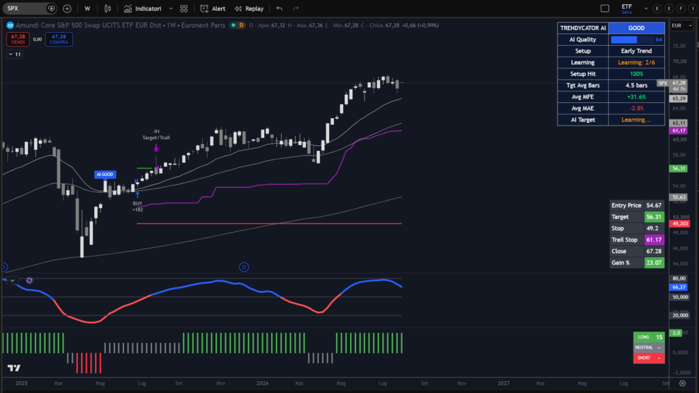The image size is (699, 393).
Task: Click the blue 67,28 COMPRA buy button
Action: click(59, 39)
